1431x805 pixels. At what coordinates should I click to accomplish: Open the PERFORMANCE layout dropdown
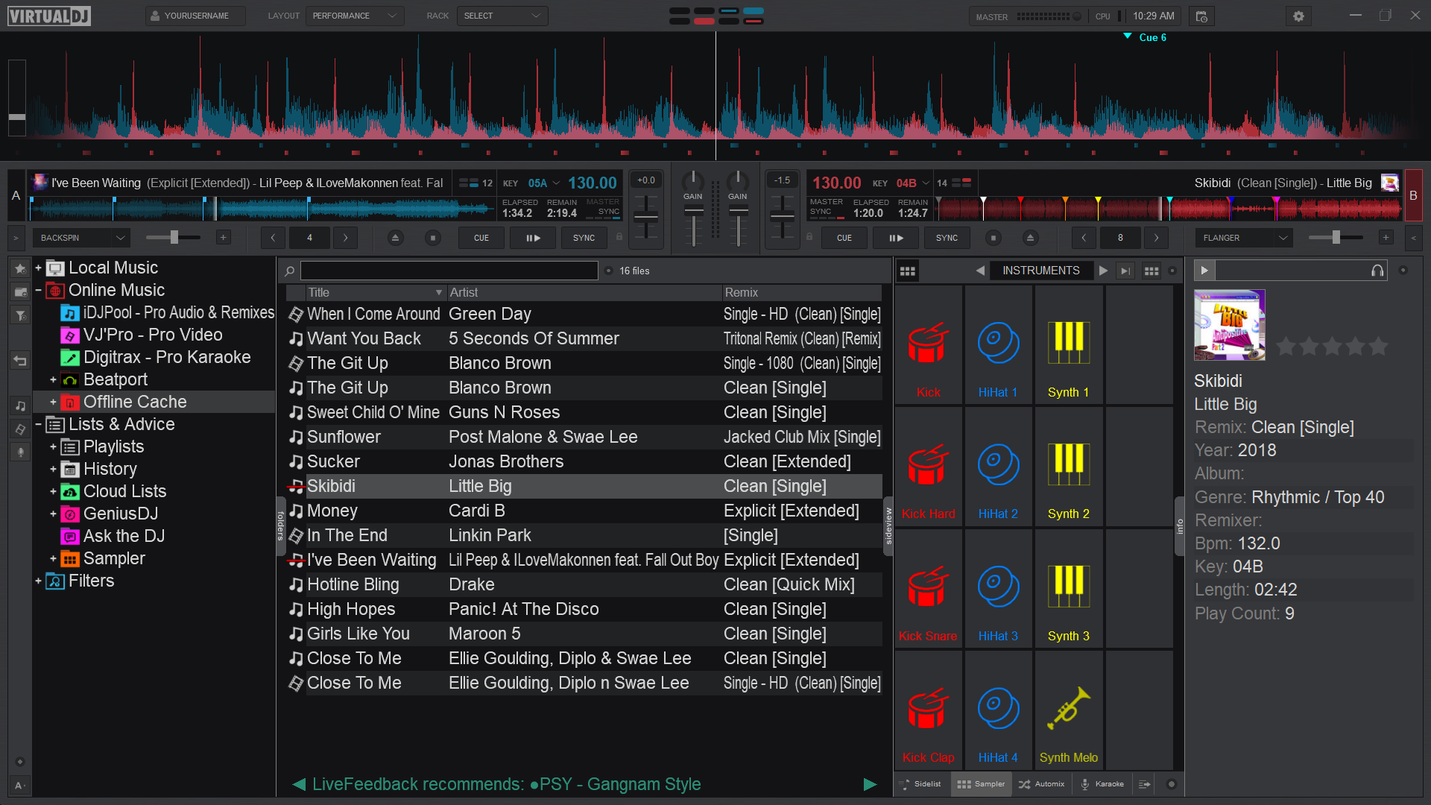coord(354,16)
